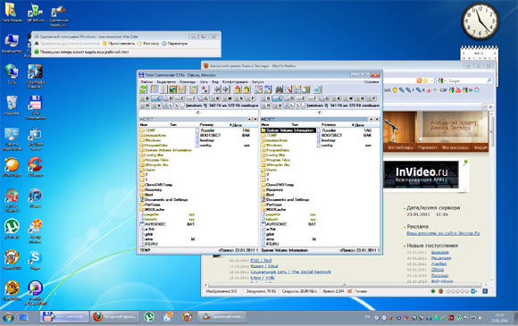Select the Recycle Bin icon on the desktop
The height and width of the screenshot is (326, 518).
(x=12, y=105)
